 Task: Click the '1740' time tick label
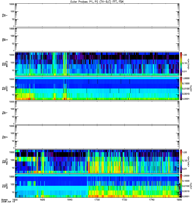click(152, 199)
